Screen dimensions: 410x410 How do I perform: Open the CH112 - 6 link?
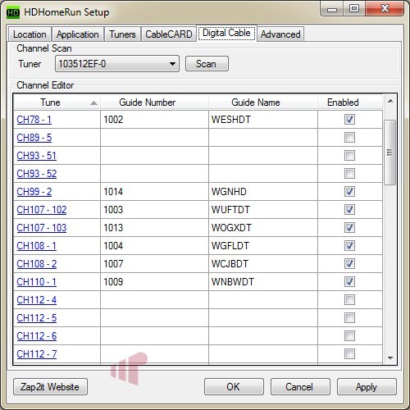click(37, 336)
